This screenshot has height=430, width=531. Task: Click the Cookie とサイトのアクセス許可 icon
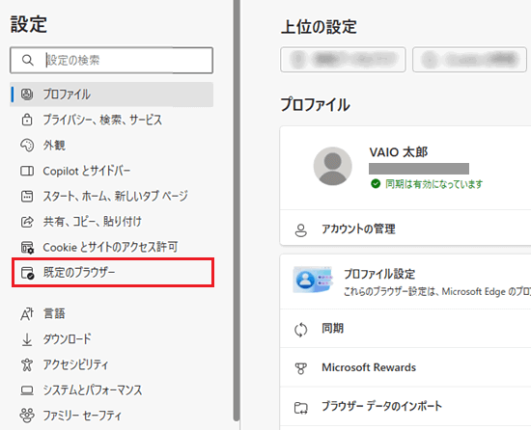pos(27,248)
